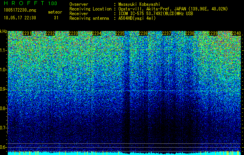Viewport: 244px width, 155px height.
Task: Click the 2233 time marker
Action: 73,33
